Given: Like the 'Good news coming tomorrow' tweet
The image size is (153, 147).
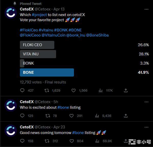Looking at the screenshot, I should point(73,141).
